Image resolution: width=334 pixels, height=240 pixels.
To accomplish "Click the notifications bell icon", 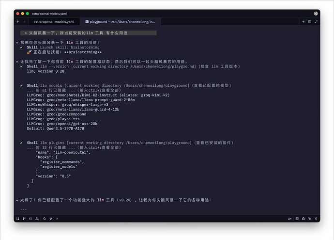I will coord(316,219).
